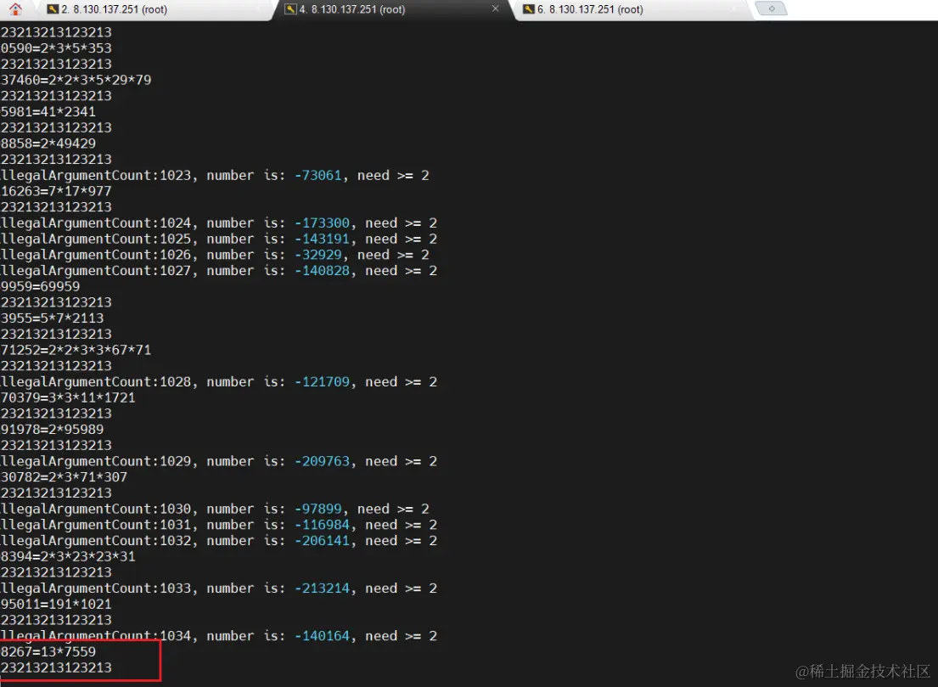Open the Home tab icon
Screen dimensions: 938x687
15,9
